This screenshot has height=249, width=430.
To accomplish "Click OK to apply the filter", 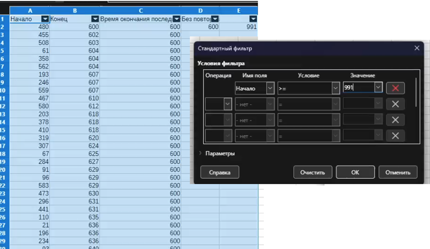I will coord(355,172).
